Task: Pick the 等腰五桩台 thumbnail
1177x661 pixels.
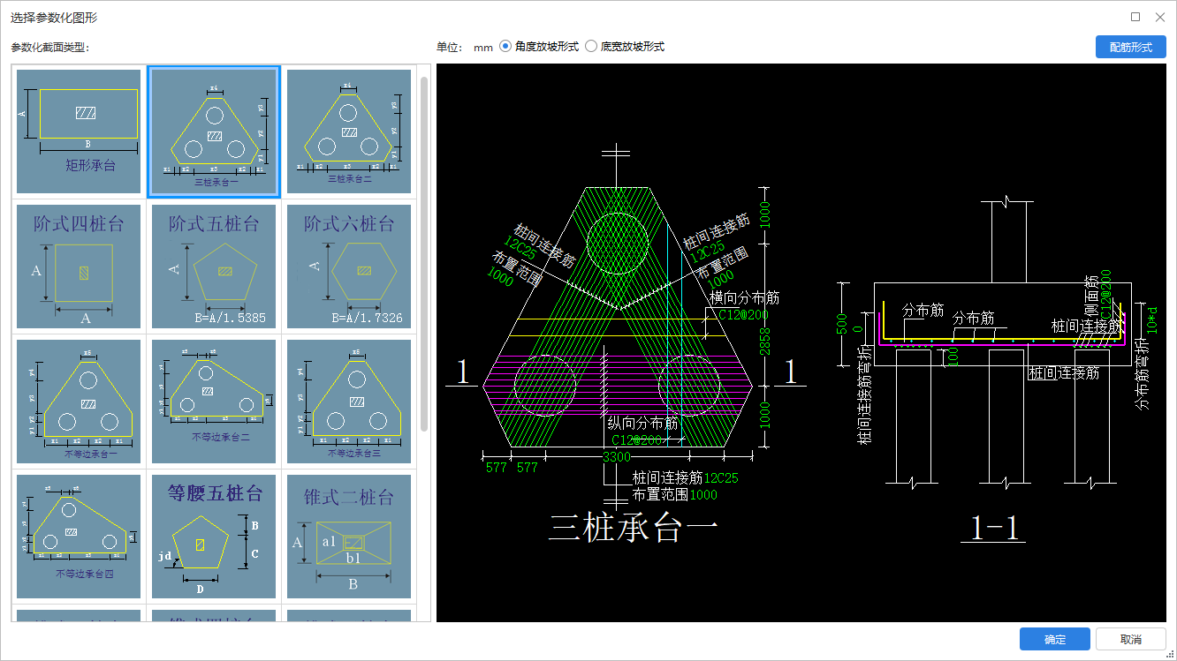Action: point(214,537)
